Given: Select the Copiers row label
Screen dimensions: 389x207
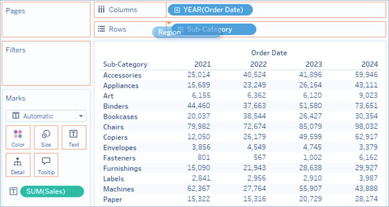Looking at the screenshot, I should [x=116, y=137].
